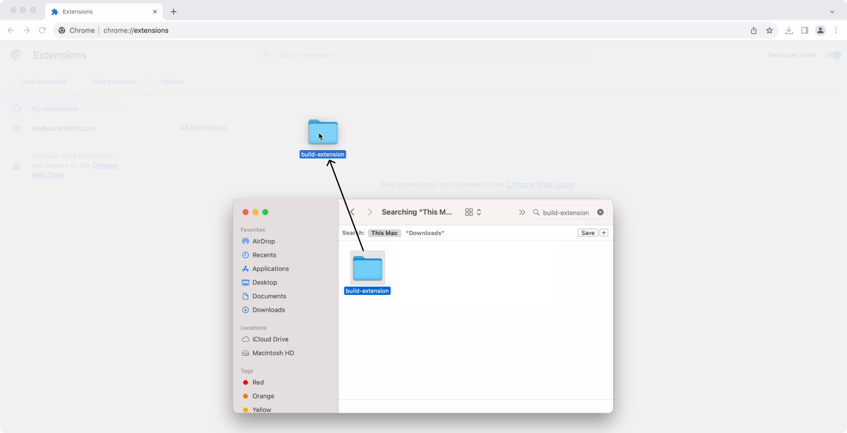Select the build-extension folder in Finder
Screen dimensions: 847x433
[367, 269]
